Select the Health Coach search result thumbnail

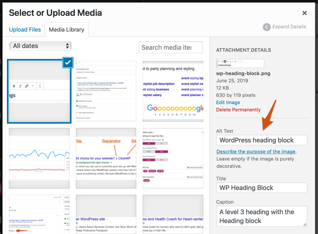coord(173,215)
